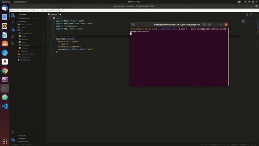Open the Terminal app menu in the top bar
Viewport: 259px width, 146px height.
(21, 2)
